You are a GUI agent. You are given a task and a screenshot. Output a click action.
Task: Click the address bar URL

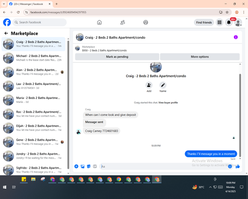coord(58,12)
